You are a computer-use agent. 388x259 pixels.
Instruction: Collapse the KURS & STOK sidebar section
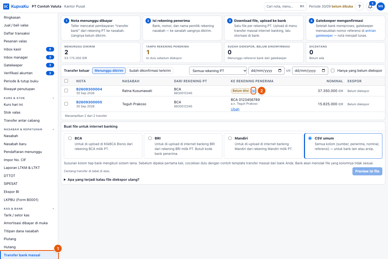(x=29, y=98)
